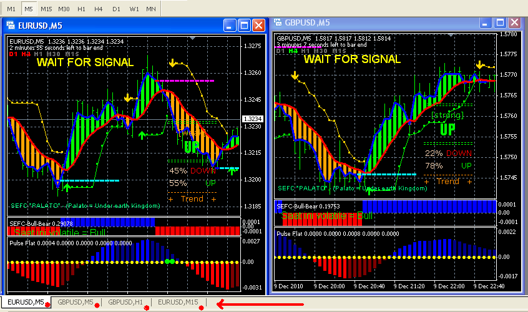Screen dimensions: 528x312
Task: Click the SEFC-Bull-Bear 0.19753 indicator label
Action: tap(308, 207)
